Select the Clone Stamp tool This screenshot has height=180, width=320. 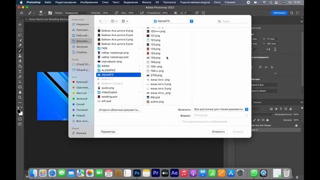[20, 55]
